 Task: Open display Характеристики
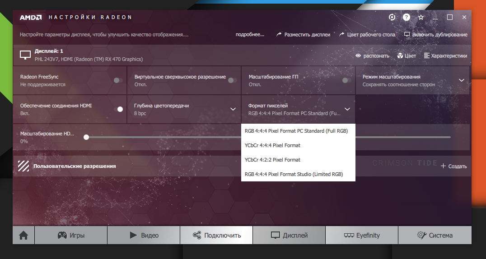tap(445, 56)
